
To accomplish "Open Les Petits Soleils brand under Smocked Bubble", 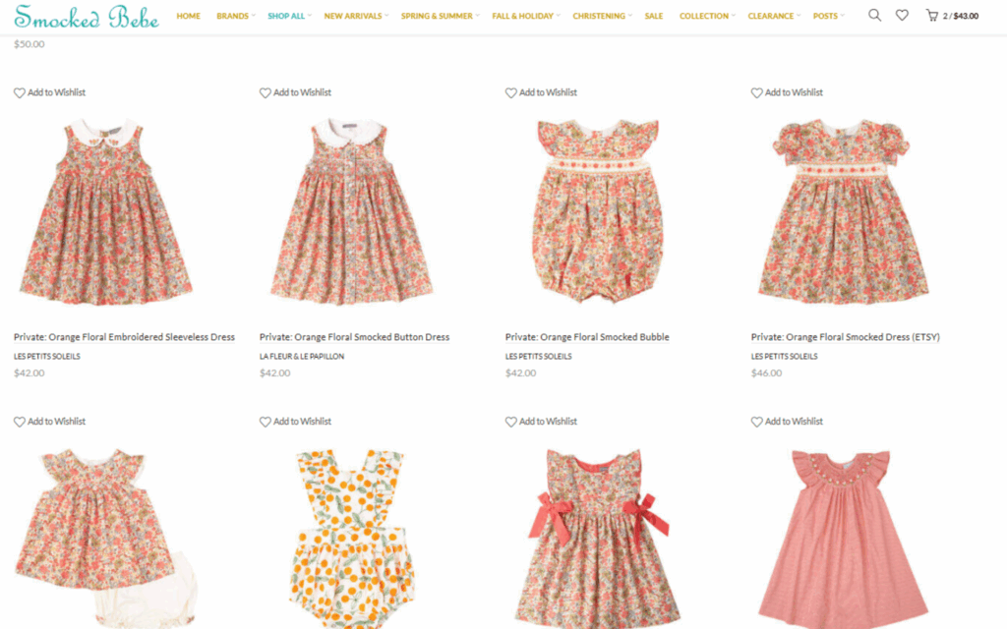I will pos(538,356).
